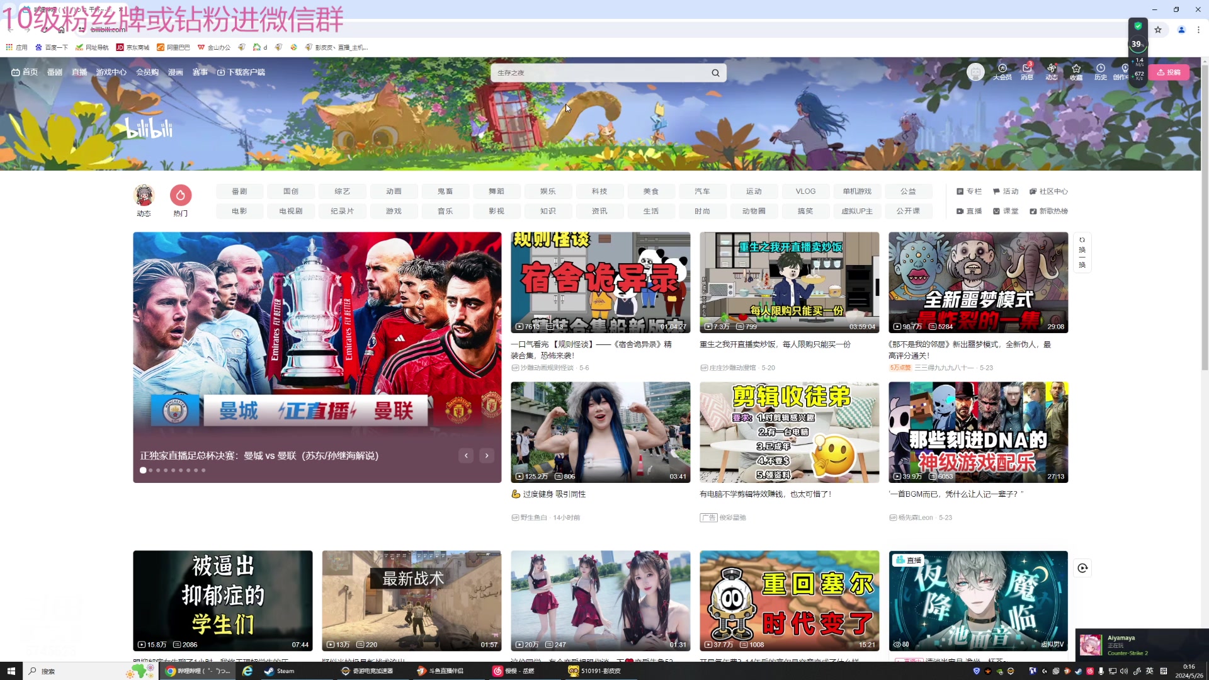This screenshot has height=680, width=1209.
Task: Click the search box showing 生存之夜
Action: click(598, 73)
